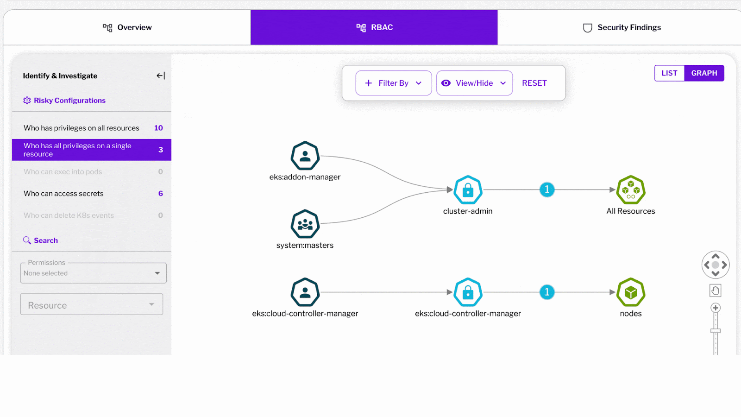This screenshot has height=417, width=741.
Task: Collapse the Identify & Investigate panel arrow
Action: 161,76
